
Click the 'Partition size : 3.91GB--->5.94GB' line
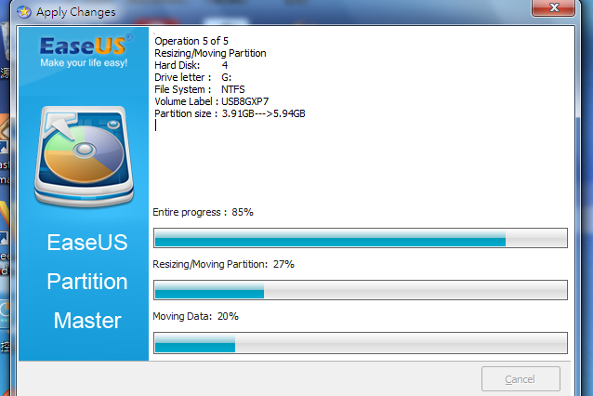click(230, 113)
